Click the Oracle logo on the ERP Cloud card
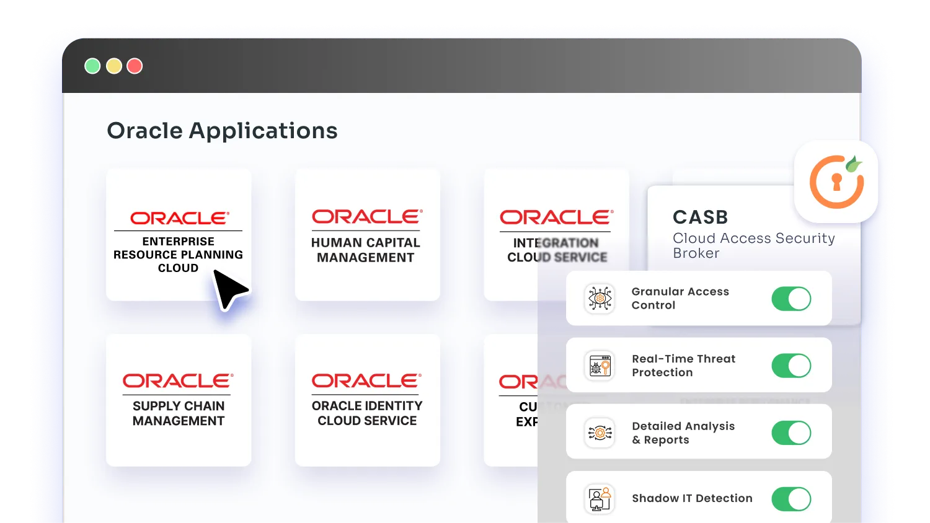 click(179, 217)
